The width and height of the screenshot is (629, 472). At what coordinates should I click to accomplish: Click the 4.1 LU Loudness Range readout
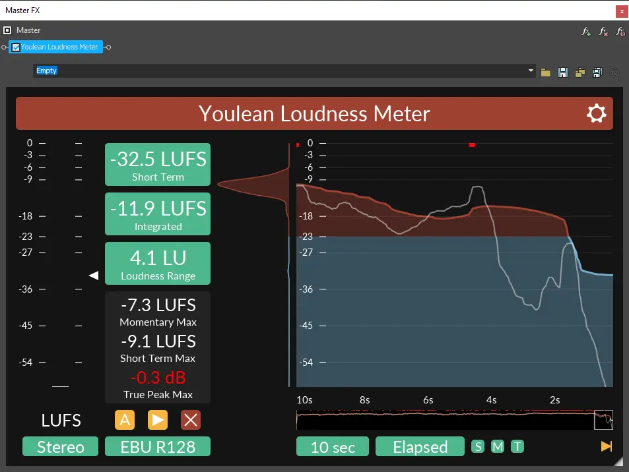(x=158, y=263)
